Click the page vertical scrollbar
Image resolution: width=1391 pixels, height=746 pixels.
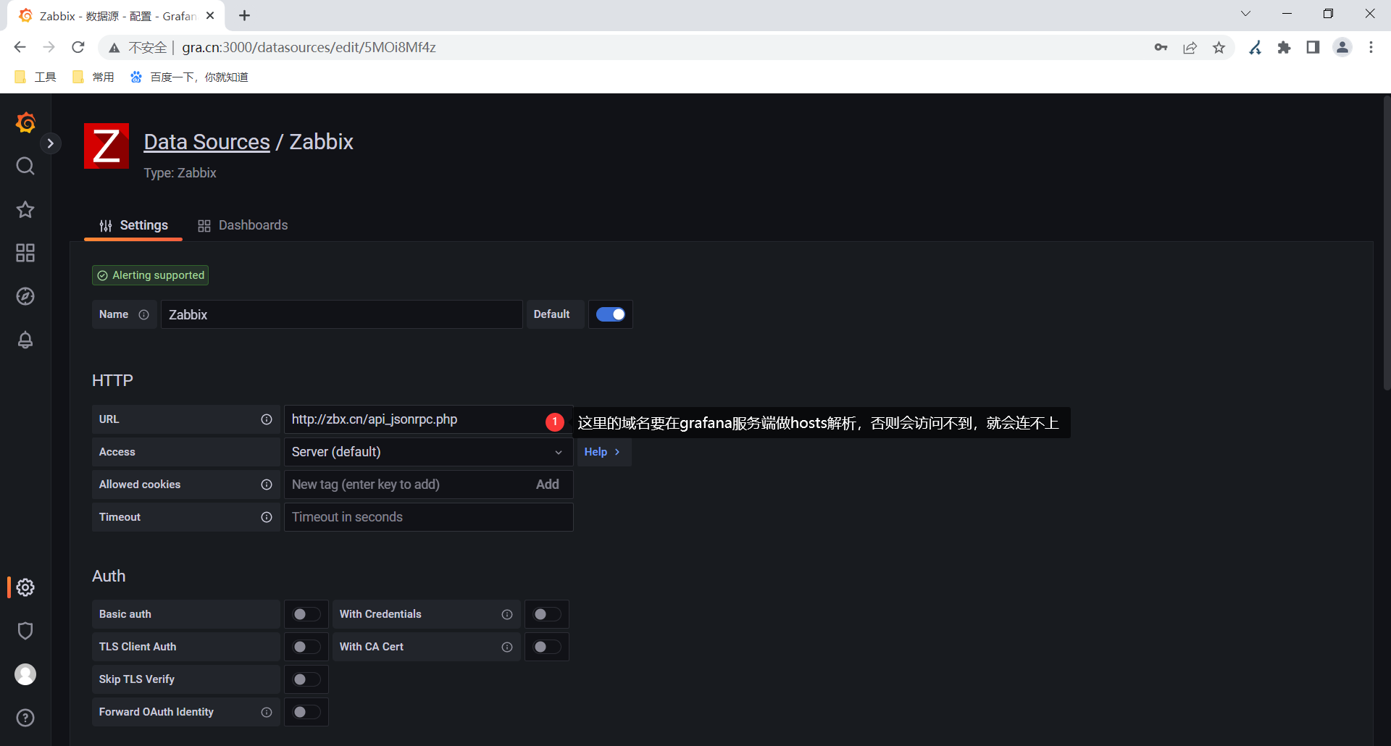pyautogui.click(x=1387, y=243)
